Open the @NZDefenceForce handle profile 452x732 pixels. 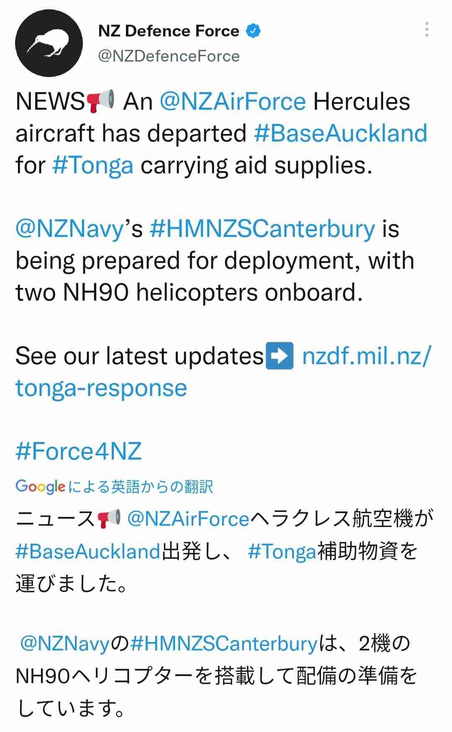[x=169, y=56]
